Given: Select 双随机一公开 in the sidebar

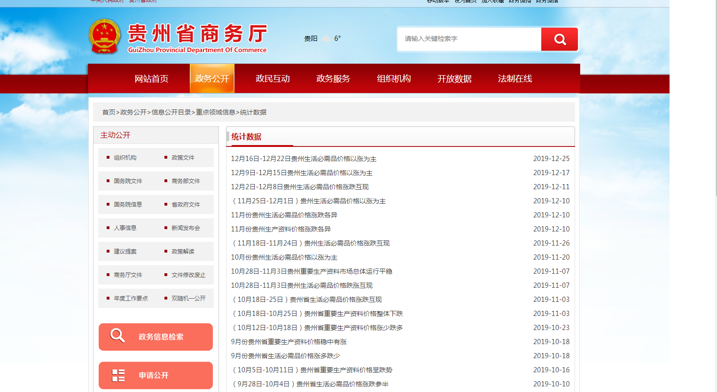Looking at the screenshot, I should click(188, 299).
